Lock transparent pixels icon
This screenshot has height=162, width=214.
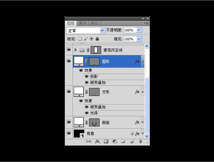click(80, 39)
